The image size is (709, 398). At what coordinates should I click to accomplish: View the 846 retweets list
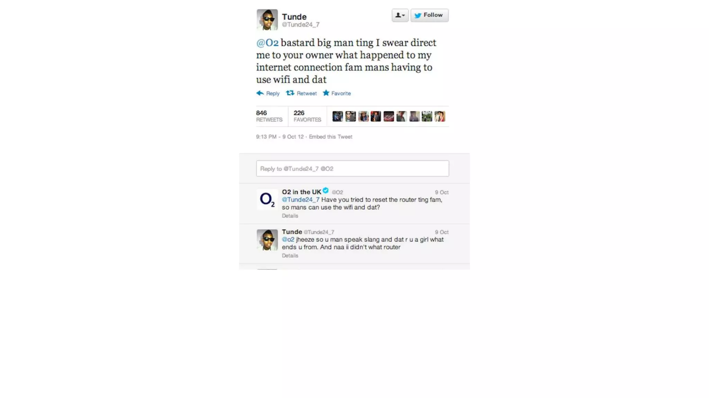[x=269, y=116]
